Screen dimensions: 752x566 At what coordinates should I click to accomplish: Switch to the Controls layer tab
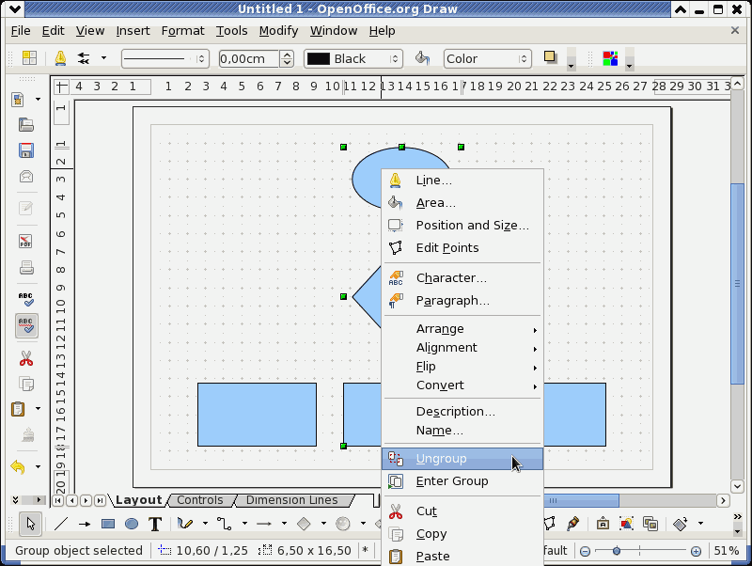point(200,500)
